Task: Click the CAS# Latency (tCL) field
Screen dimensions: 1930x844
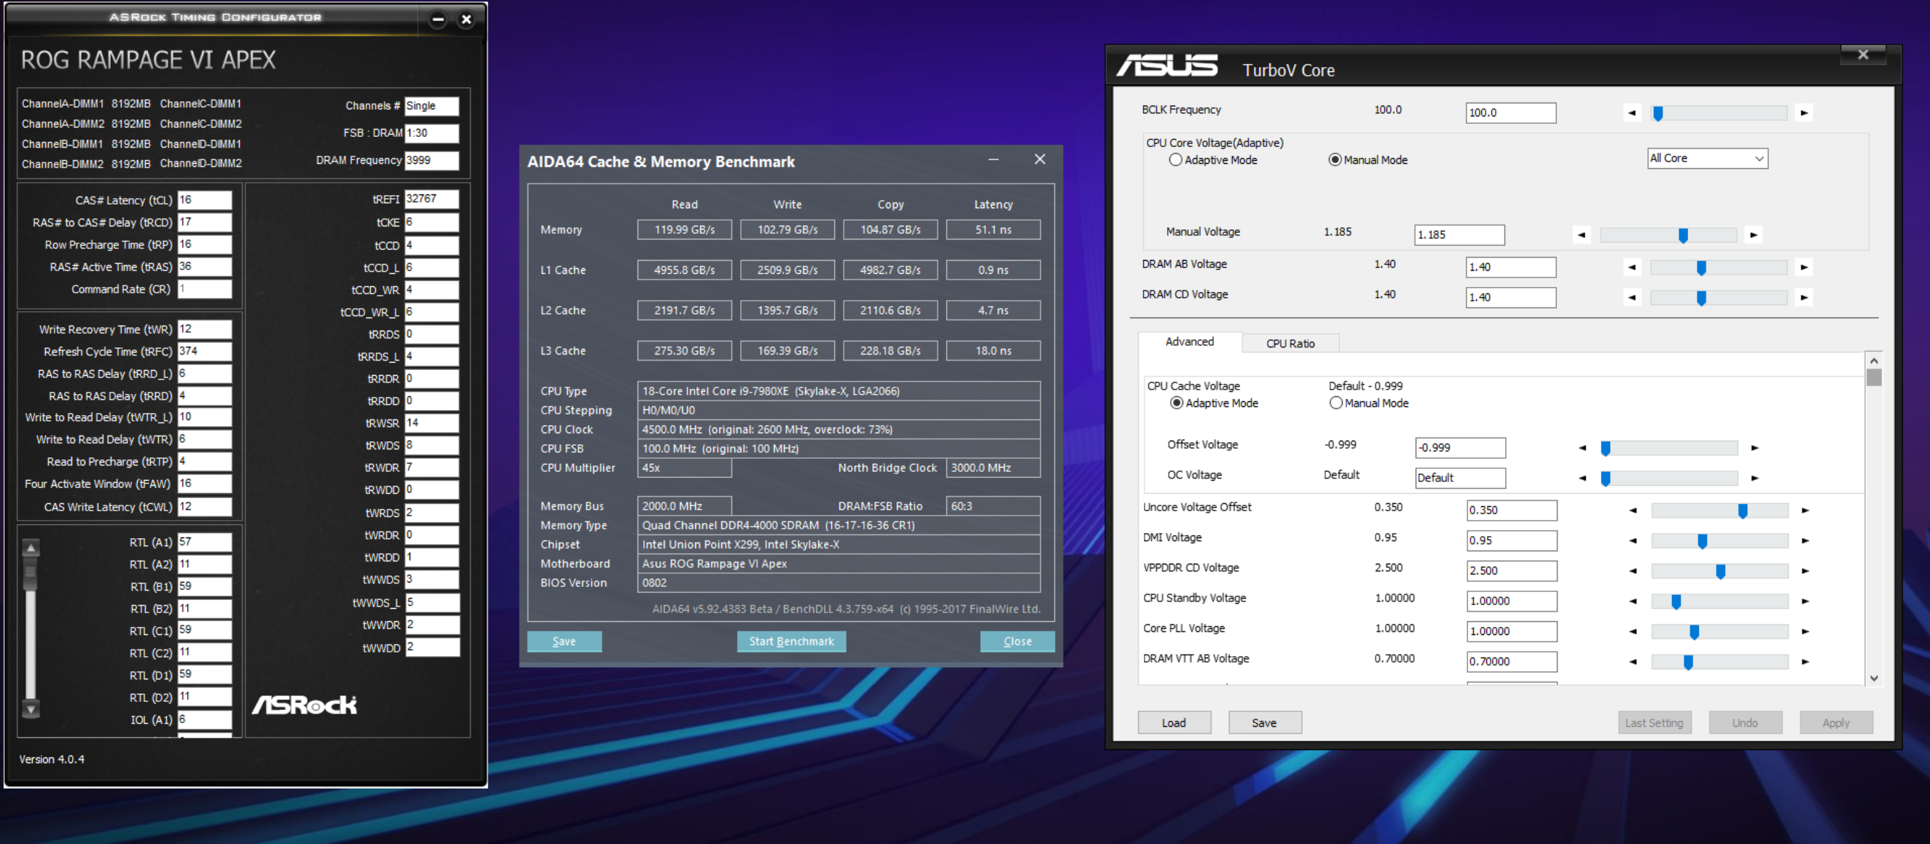Action: (x=205, y=200)
